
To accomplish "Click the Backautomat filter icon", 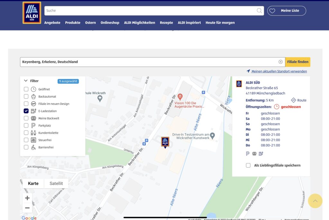I will (33, 96).
